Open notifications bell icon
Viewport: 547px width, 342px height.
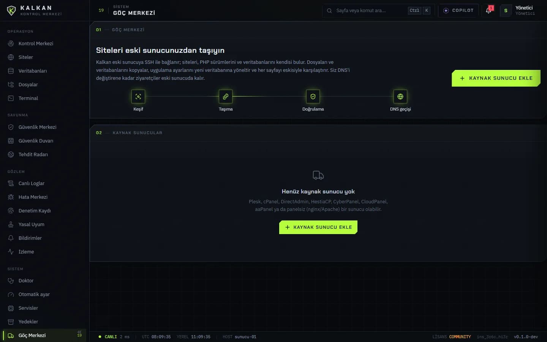[x=489, y=10]
